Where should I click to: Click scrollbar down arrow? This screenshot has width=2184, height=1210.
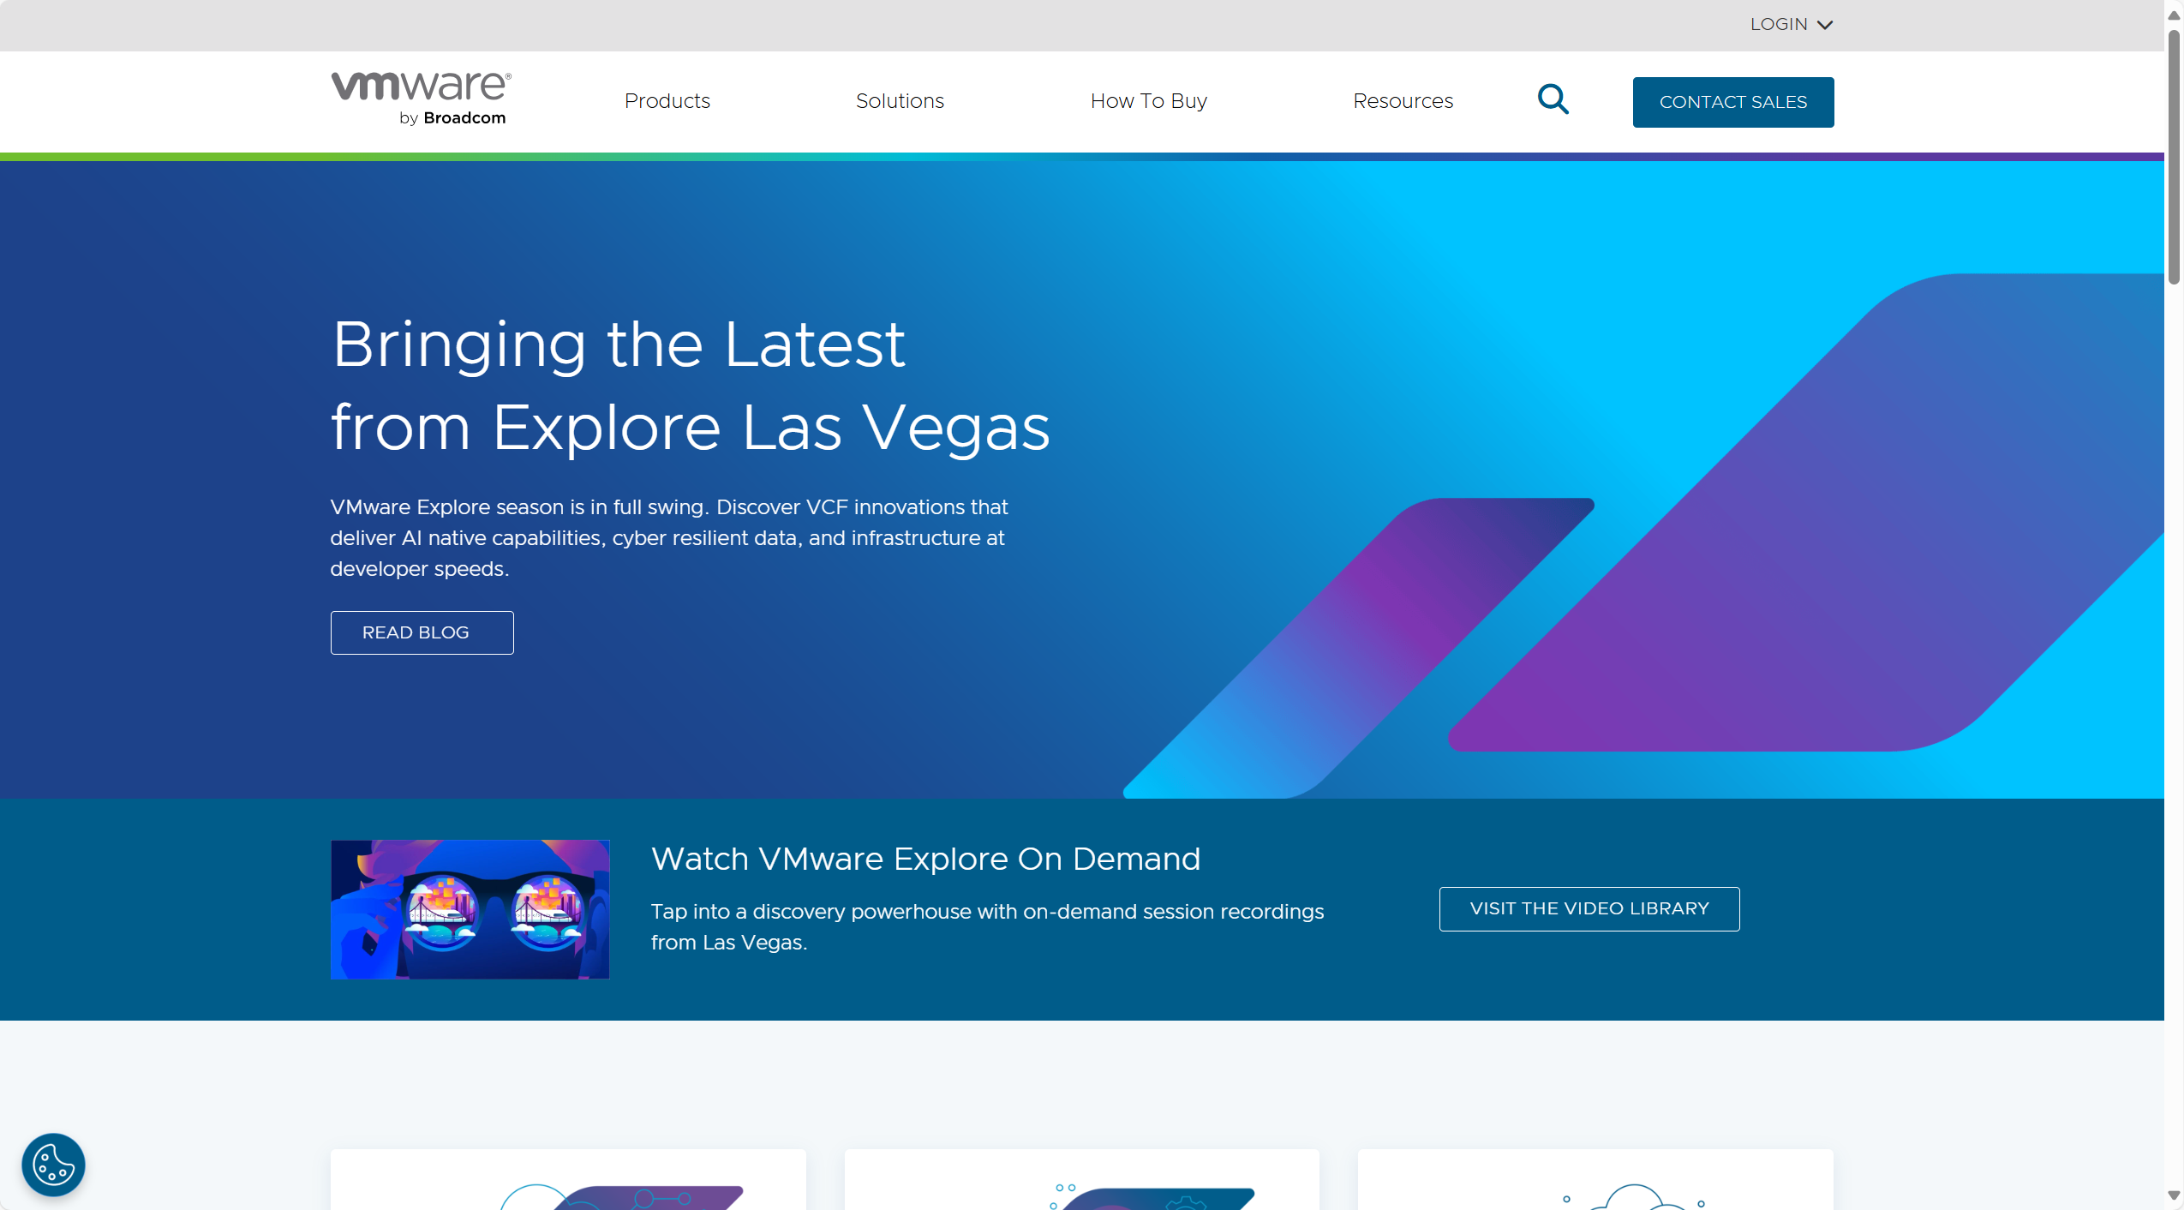pyautogui.click(x=2174, y=1195)
